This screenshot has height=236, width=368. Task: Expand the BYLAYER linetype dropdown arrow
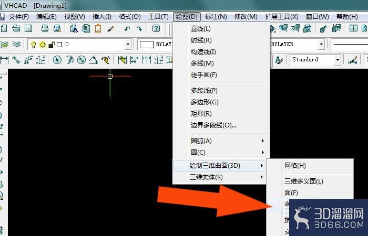(x=321, y=44)
